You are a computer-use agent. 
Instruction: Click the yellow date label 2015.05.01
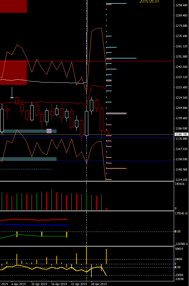[149, 2]
